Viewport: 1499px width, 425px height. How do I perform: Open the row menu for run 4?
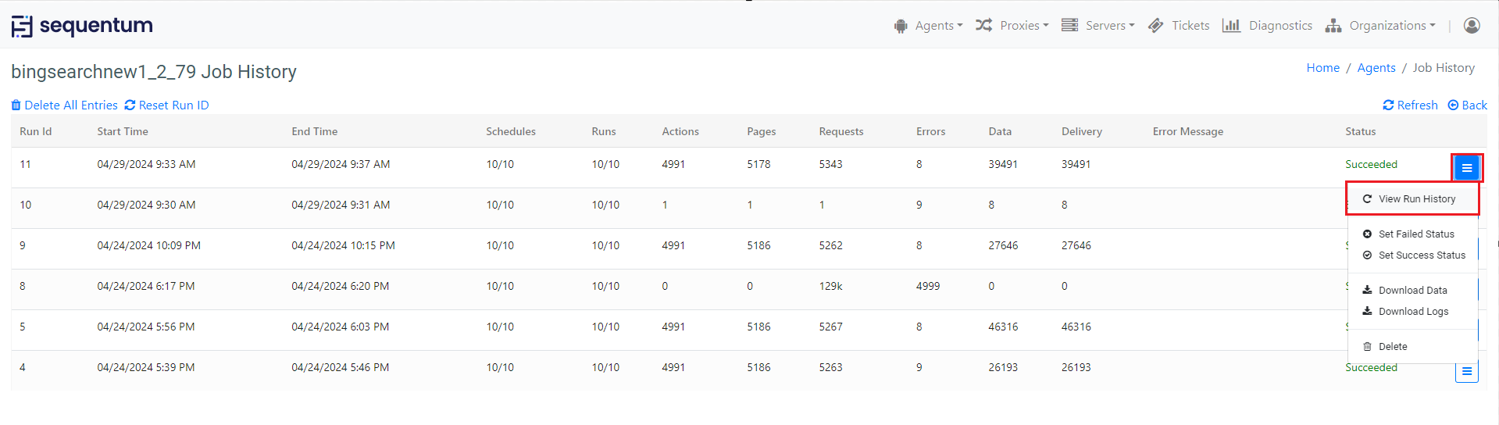[1467, 372]
